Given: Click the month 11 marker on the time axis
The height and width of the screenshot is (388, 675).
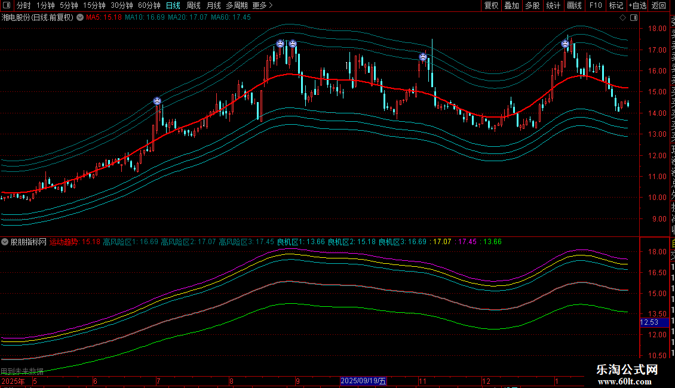Looking at the screenshot, I should [x=422, y=381].
